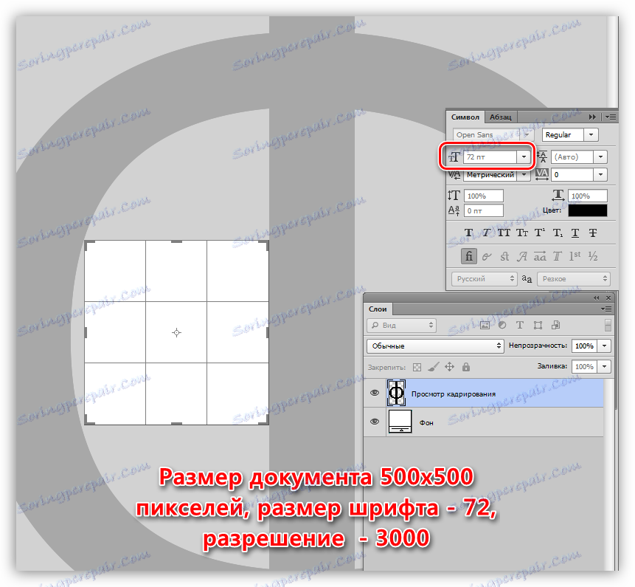Switch to the Символ tab
Image resolution: width=635 pixels, height=587 pixels.
[465, 117]
